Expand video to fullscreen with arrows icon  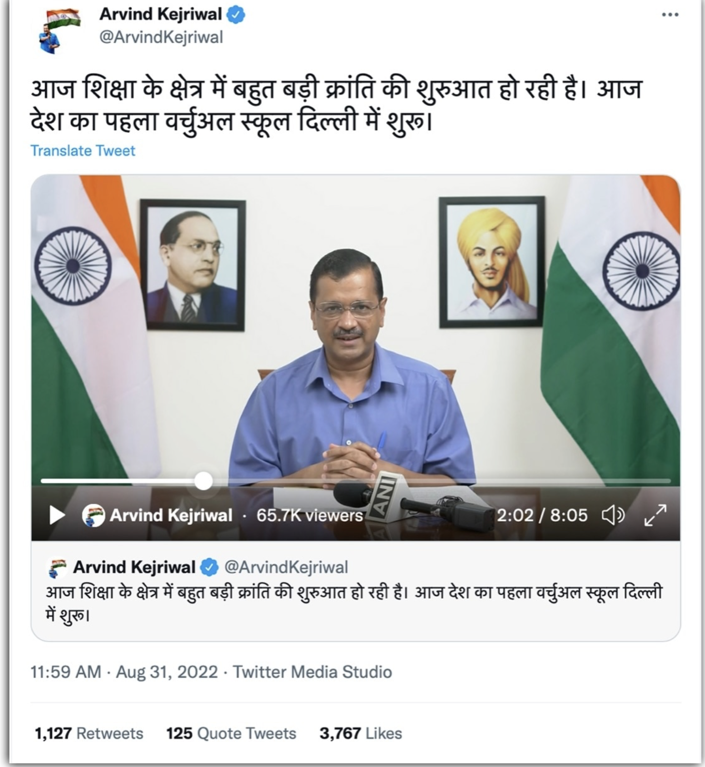[x=656, y=515]
